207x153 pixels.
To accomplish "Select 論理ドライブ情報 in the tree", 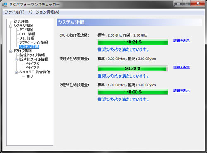I will pyautogui.click(x=32, y=55).
